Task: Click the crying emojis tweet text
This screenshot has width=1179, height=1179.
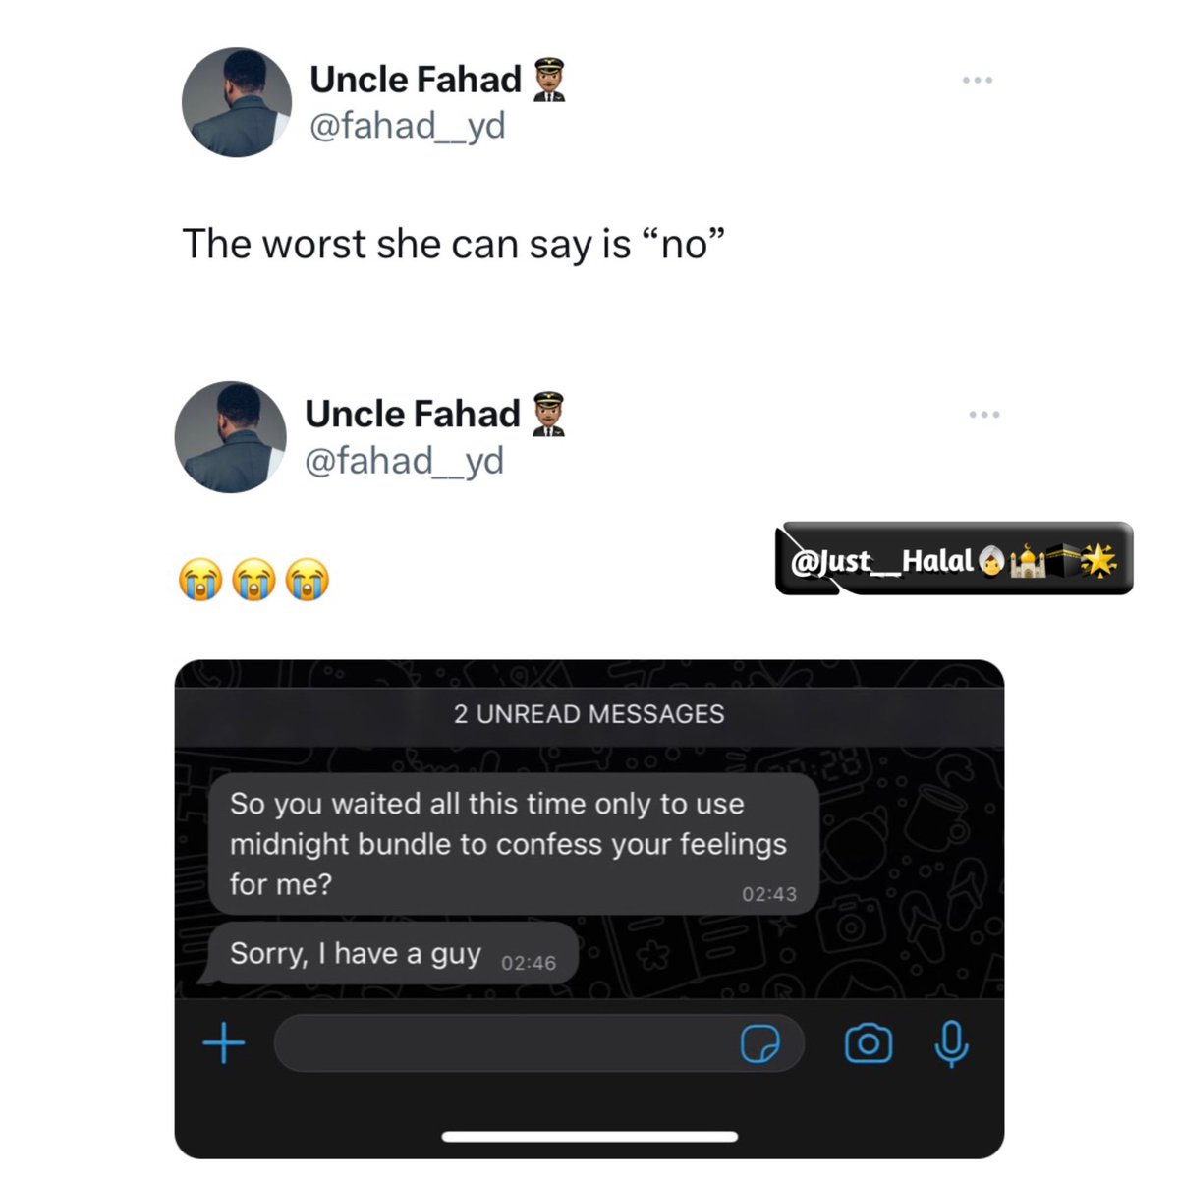Action: [x=253, y=580]
